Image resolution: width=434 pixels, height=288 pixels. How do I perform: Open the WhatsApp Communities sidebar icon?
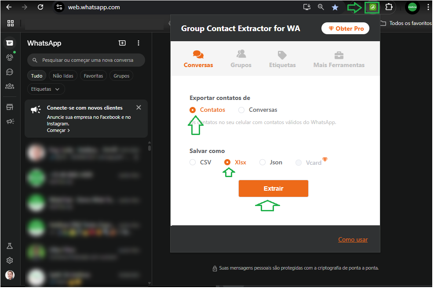(x=10, y=86)
